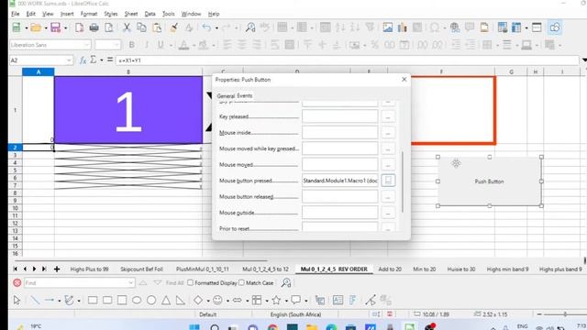Open the Tools menu
The height and width of the screenshot is (330, 587).
[x=168, y=14]
